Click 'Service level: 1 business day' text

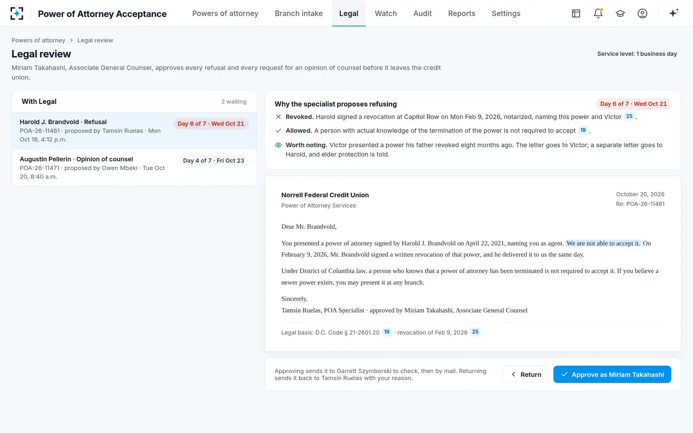pos(637,54)
